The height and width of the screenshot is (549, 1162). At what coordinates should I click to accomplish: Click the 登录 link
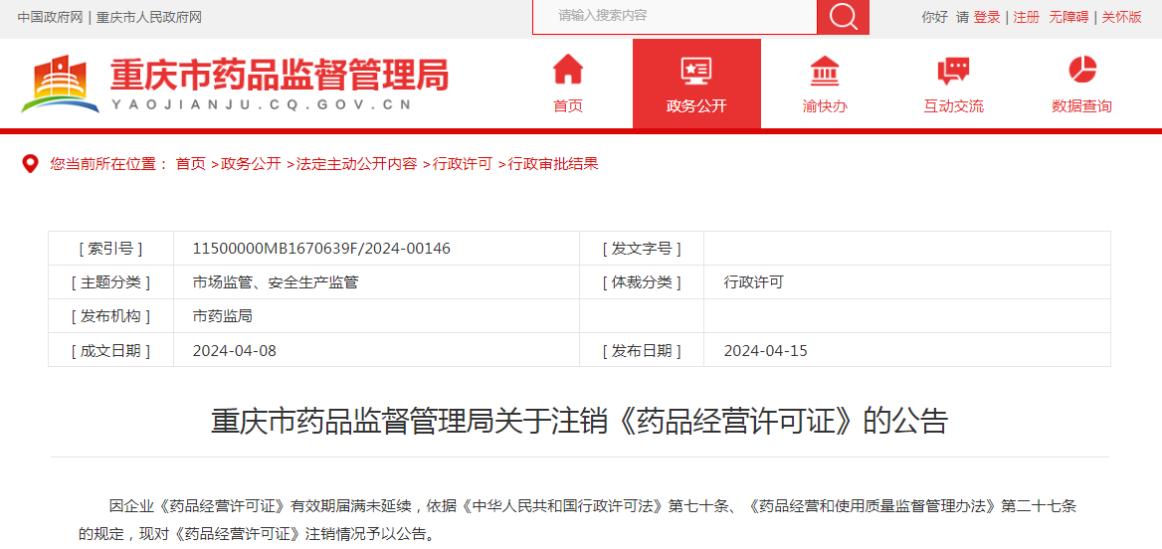986,17
